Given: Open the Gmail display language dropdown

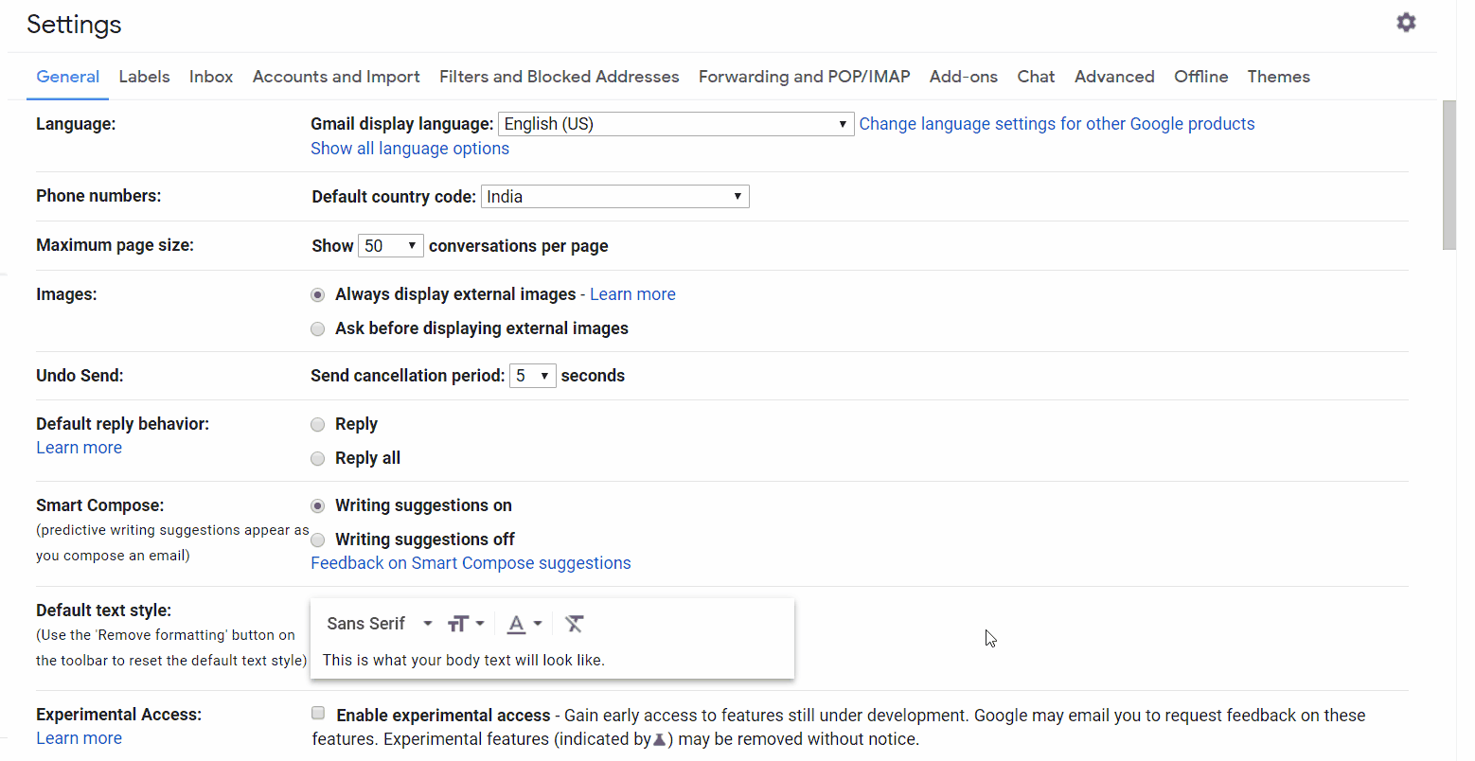Looking at the screenshot, I should point(675,124).
